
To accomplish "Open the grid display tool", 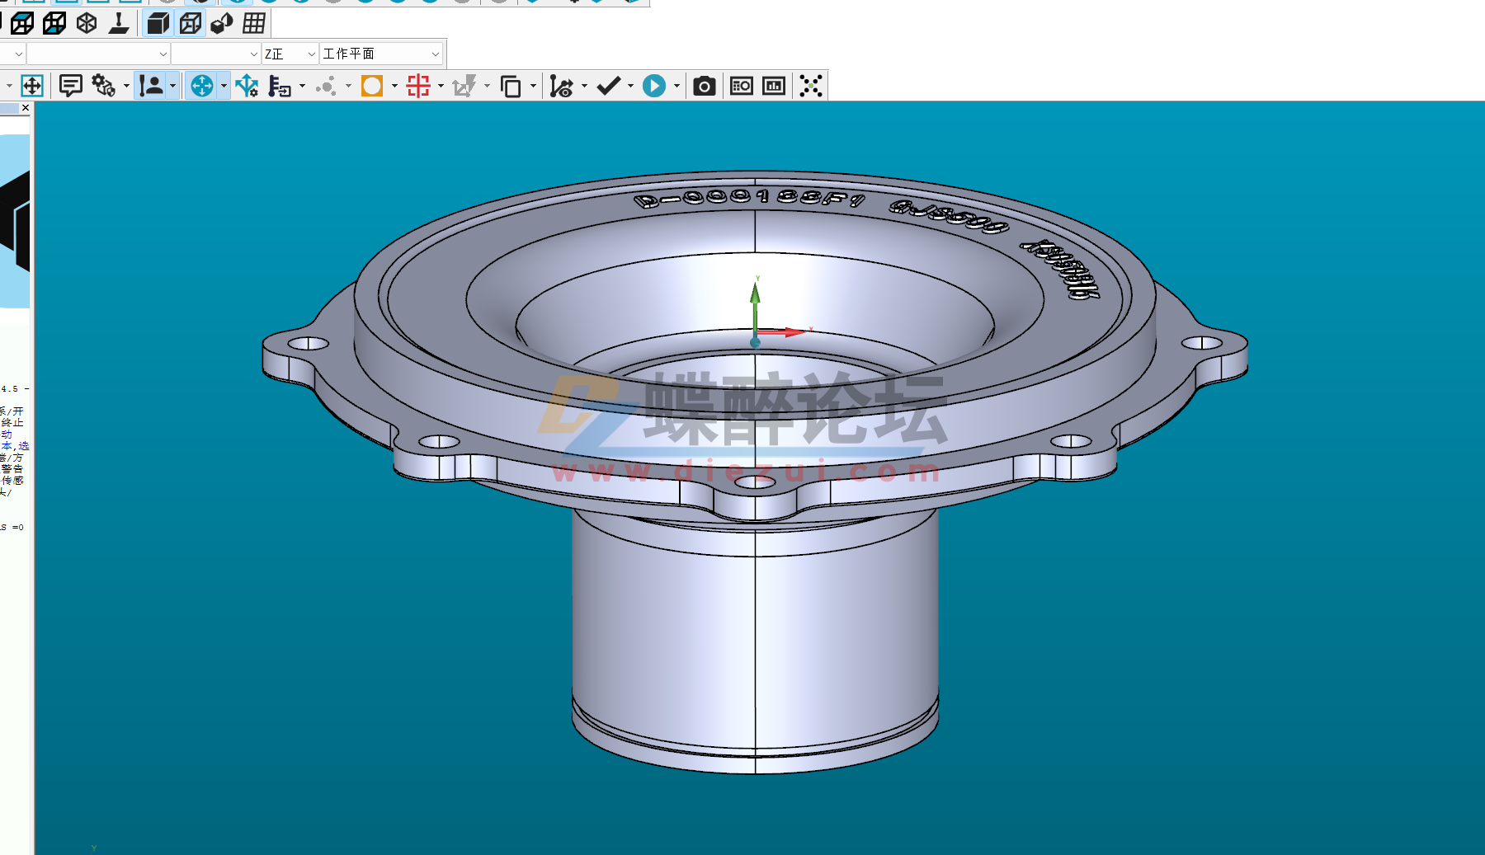I will coord(254,23).
